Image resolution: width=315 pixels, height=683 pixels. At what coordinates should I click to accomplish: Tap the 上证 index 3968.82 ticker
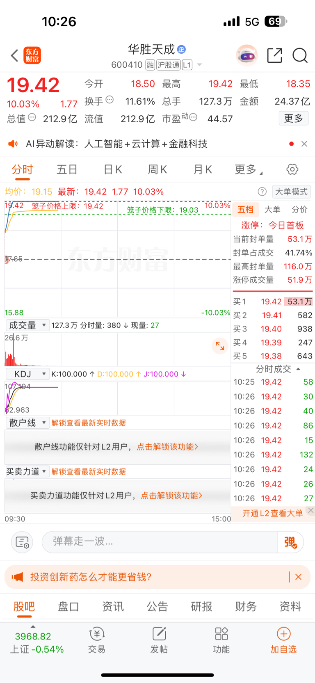37,642
